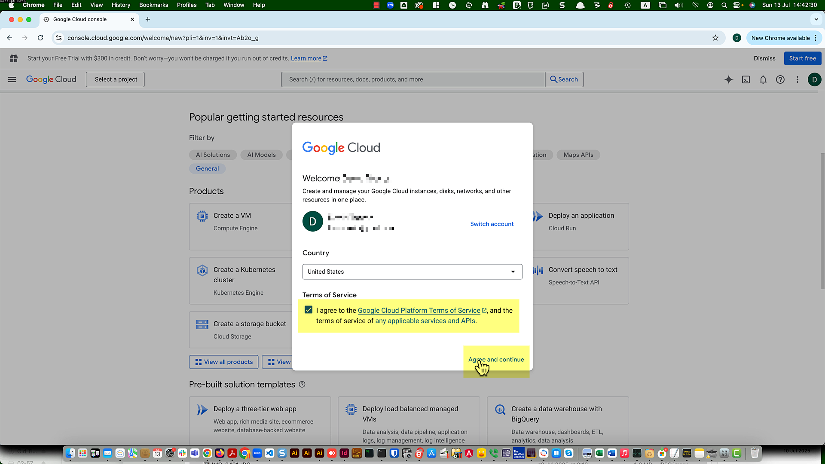The width and height of the screenshot is (825, 464).
Task: Open the Country dropdown showing United States
Action: (412, 272)
